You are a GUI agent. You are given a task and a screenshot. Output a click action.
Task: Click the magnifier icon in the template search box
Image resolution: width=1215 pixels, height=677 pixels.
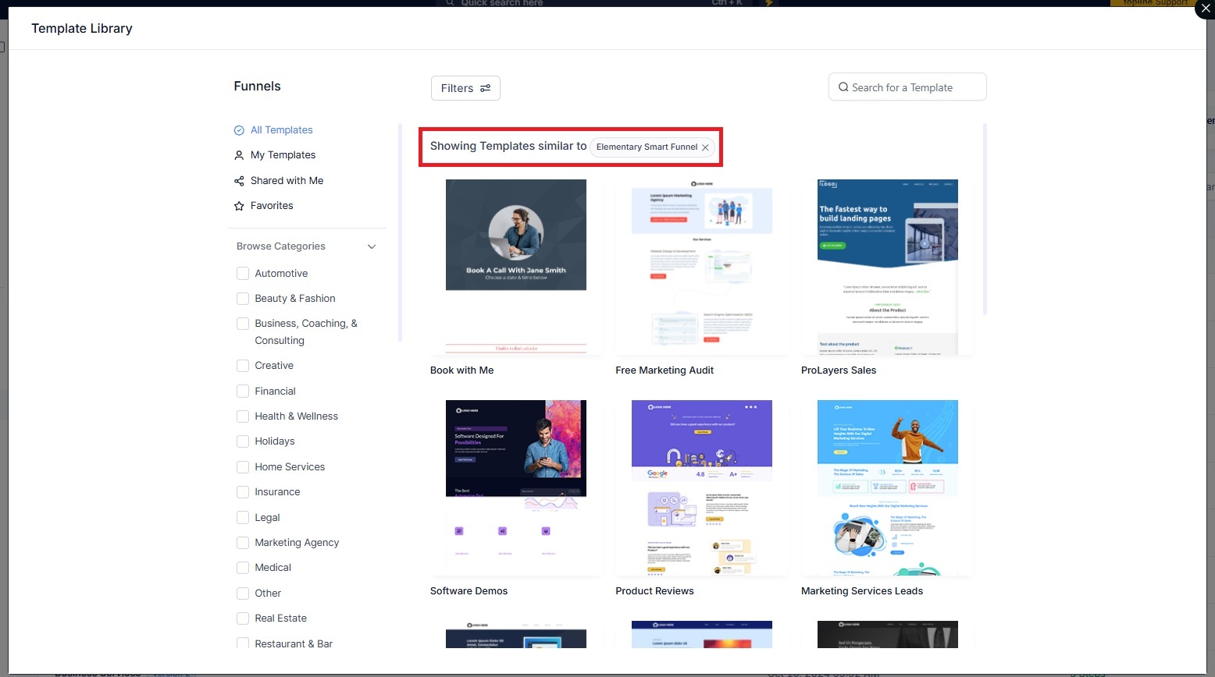(x=843, y=87)
